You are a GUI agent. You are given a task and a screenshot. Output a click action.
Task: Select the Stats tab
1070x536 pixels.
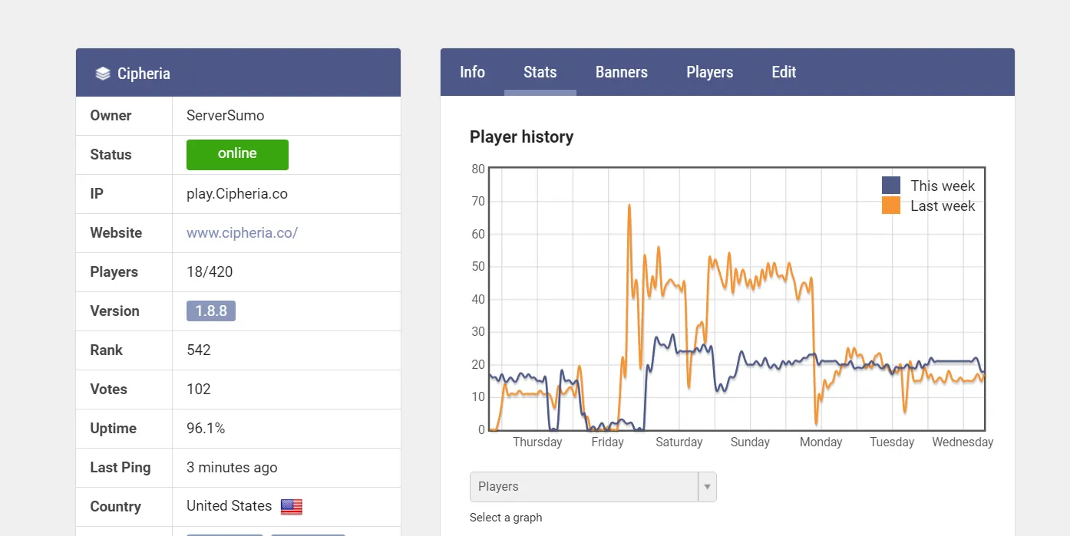(540, 72)
